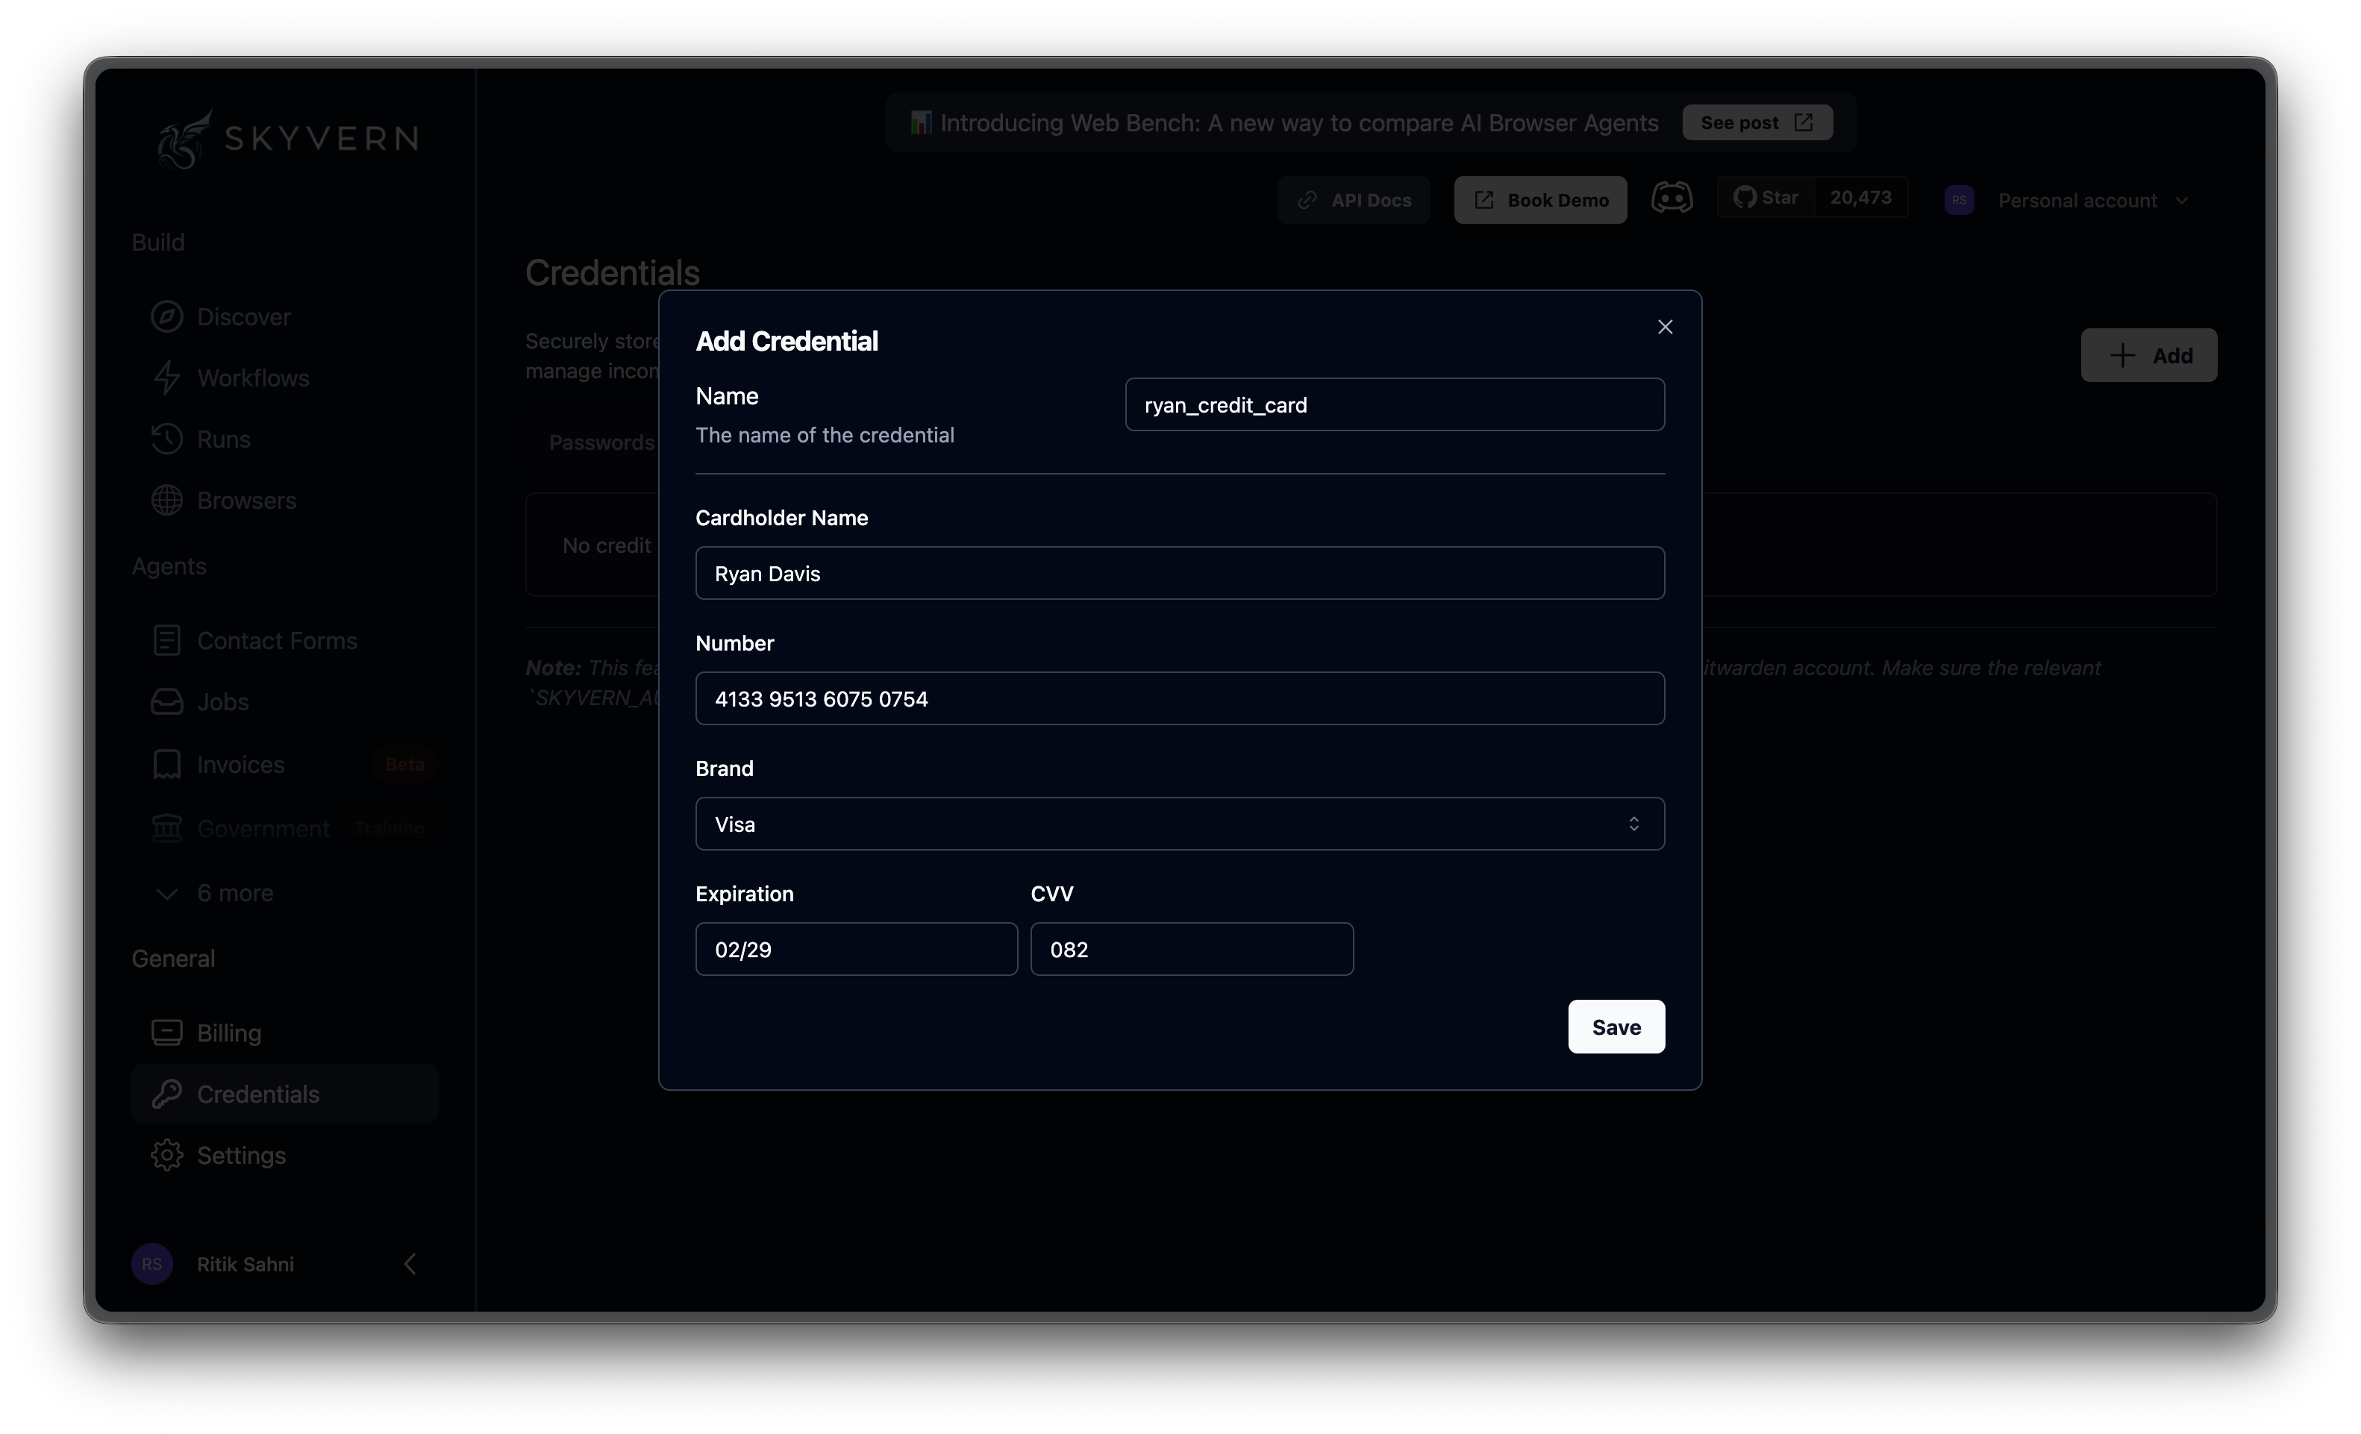The width and height of the screenshot is (2361, 1434).
Task: Open the Discord icon link
Action: click(1671, 198)
